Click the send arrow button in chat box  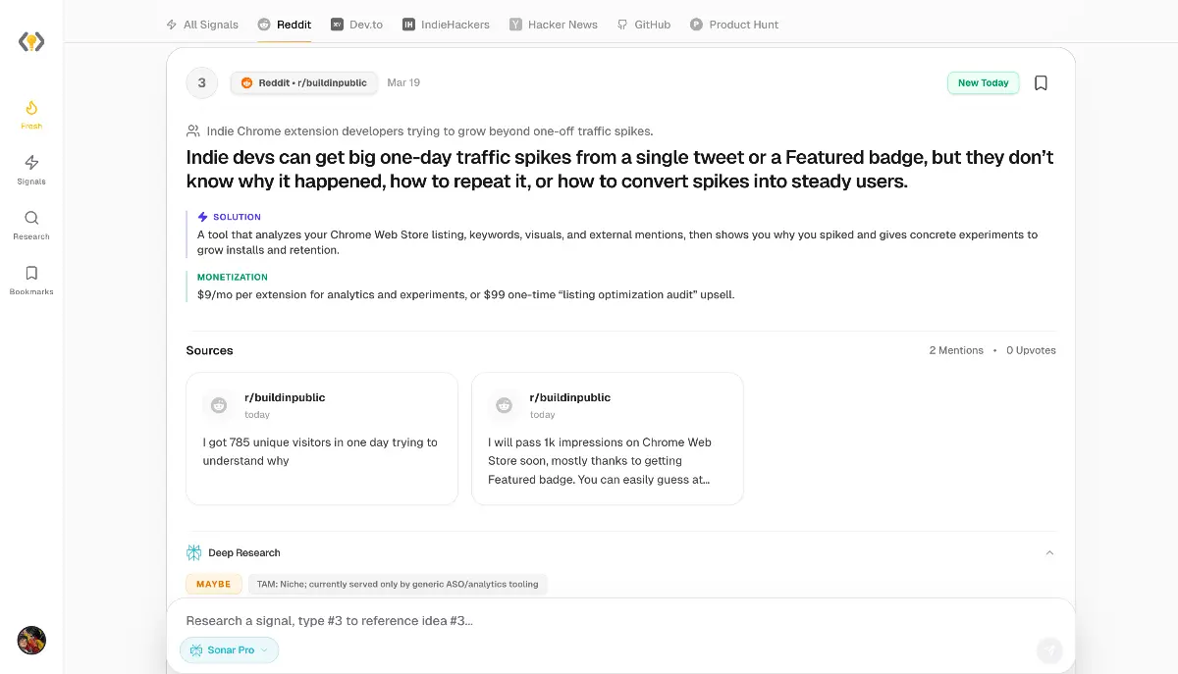[x=1049, y=649]
